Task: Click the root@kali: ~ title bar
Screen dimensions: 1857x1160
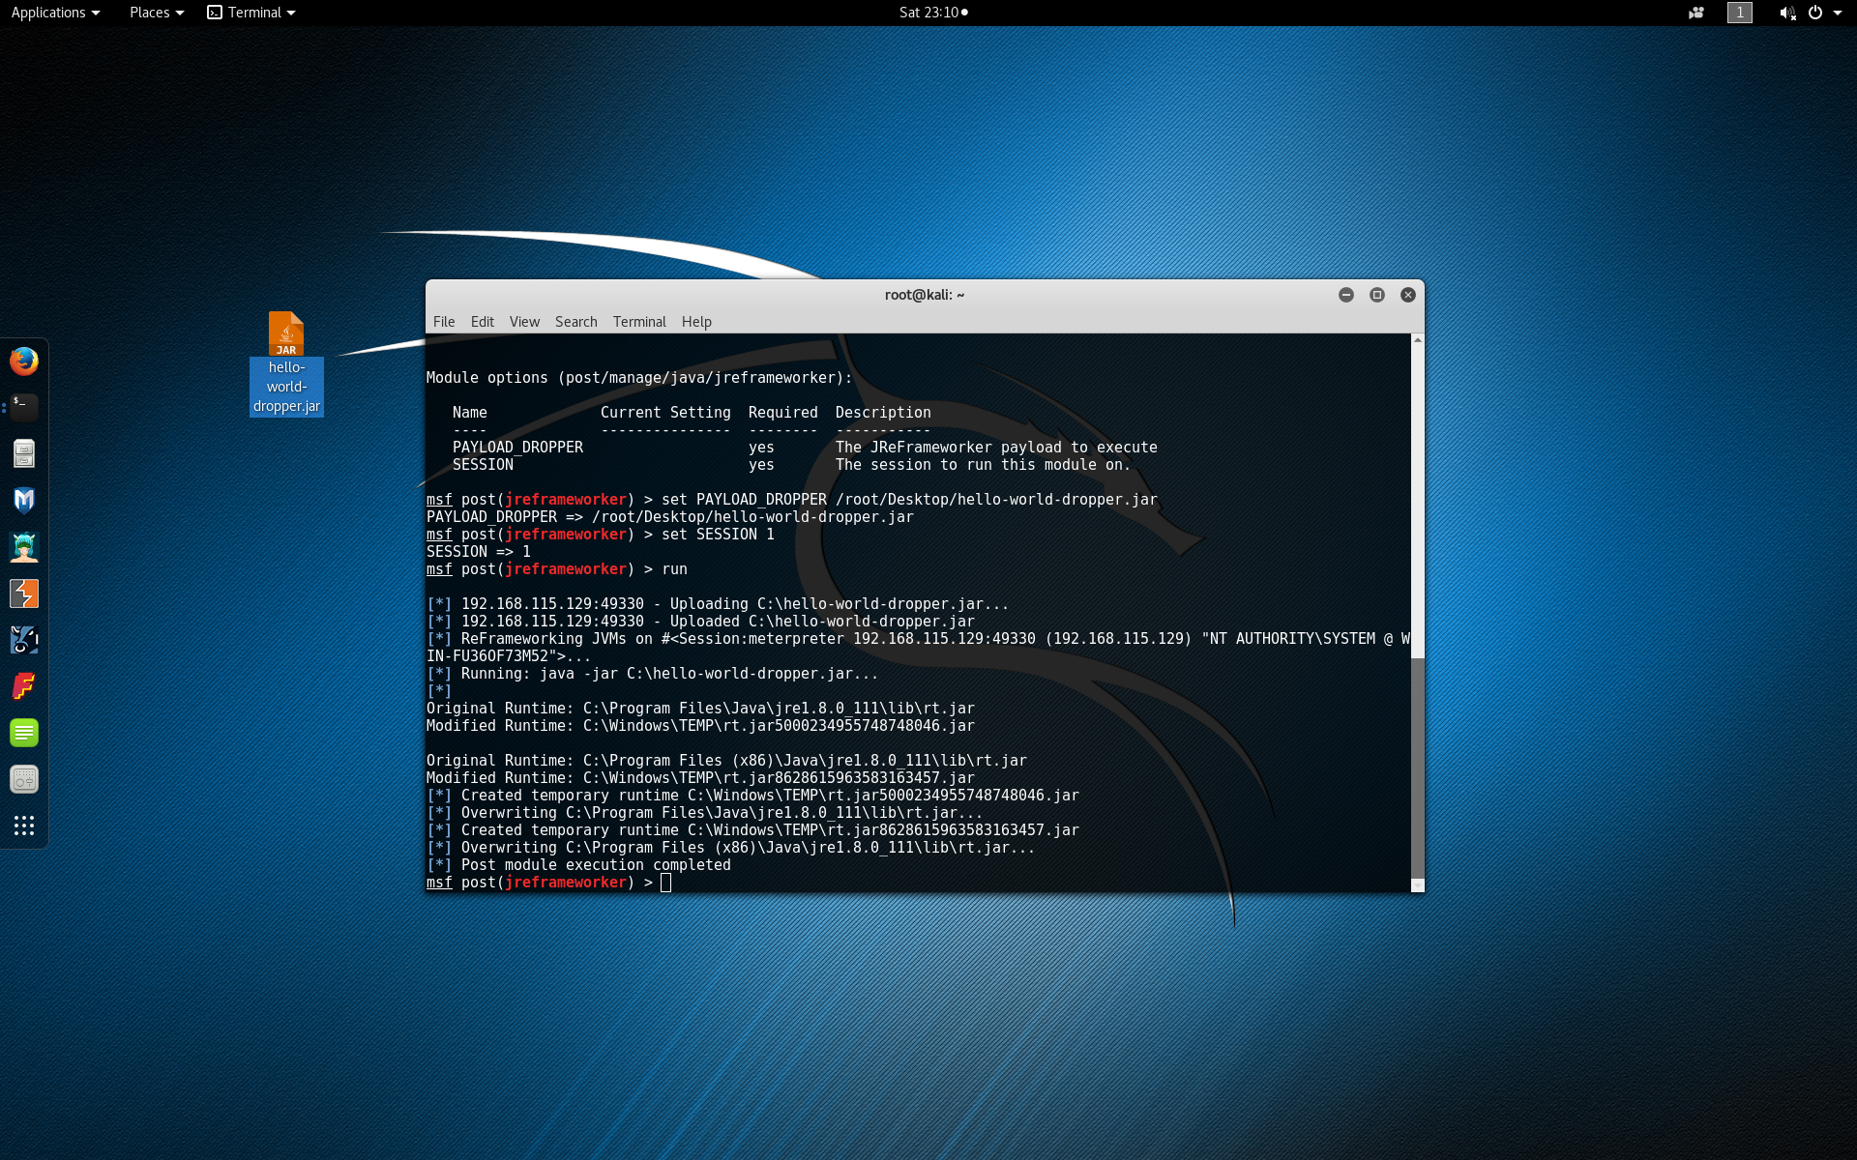Action: coord(925,295)
